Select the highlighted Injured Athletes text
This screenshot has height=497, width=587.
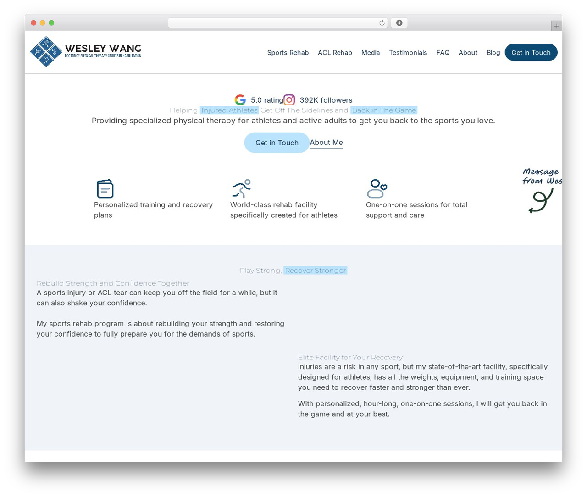pyautogui.click(x=229, y=110)
